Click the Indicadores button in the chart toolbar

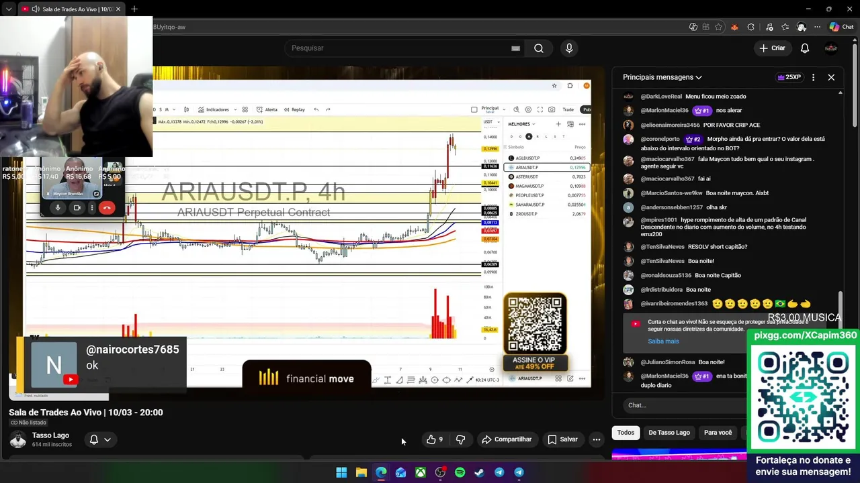214,109
